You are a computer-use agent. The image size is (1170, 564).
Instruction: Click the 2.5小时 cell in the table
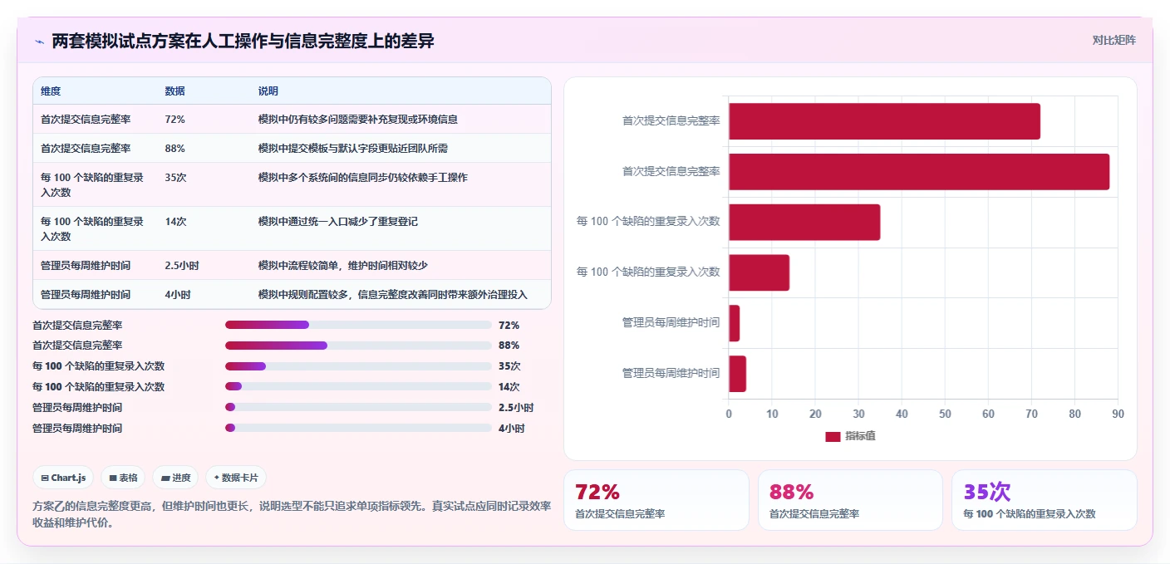click(x=182, y=265)
